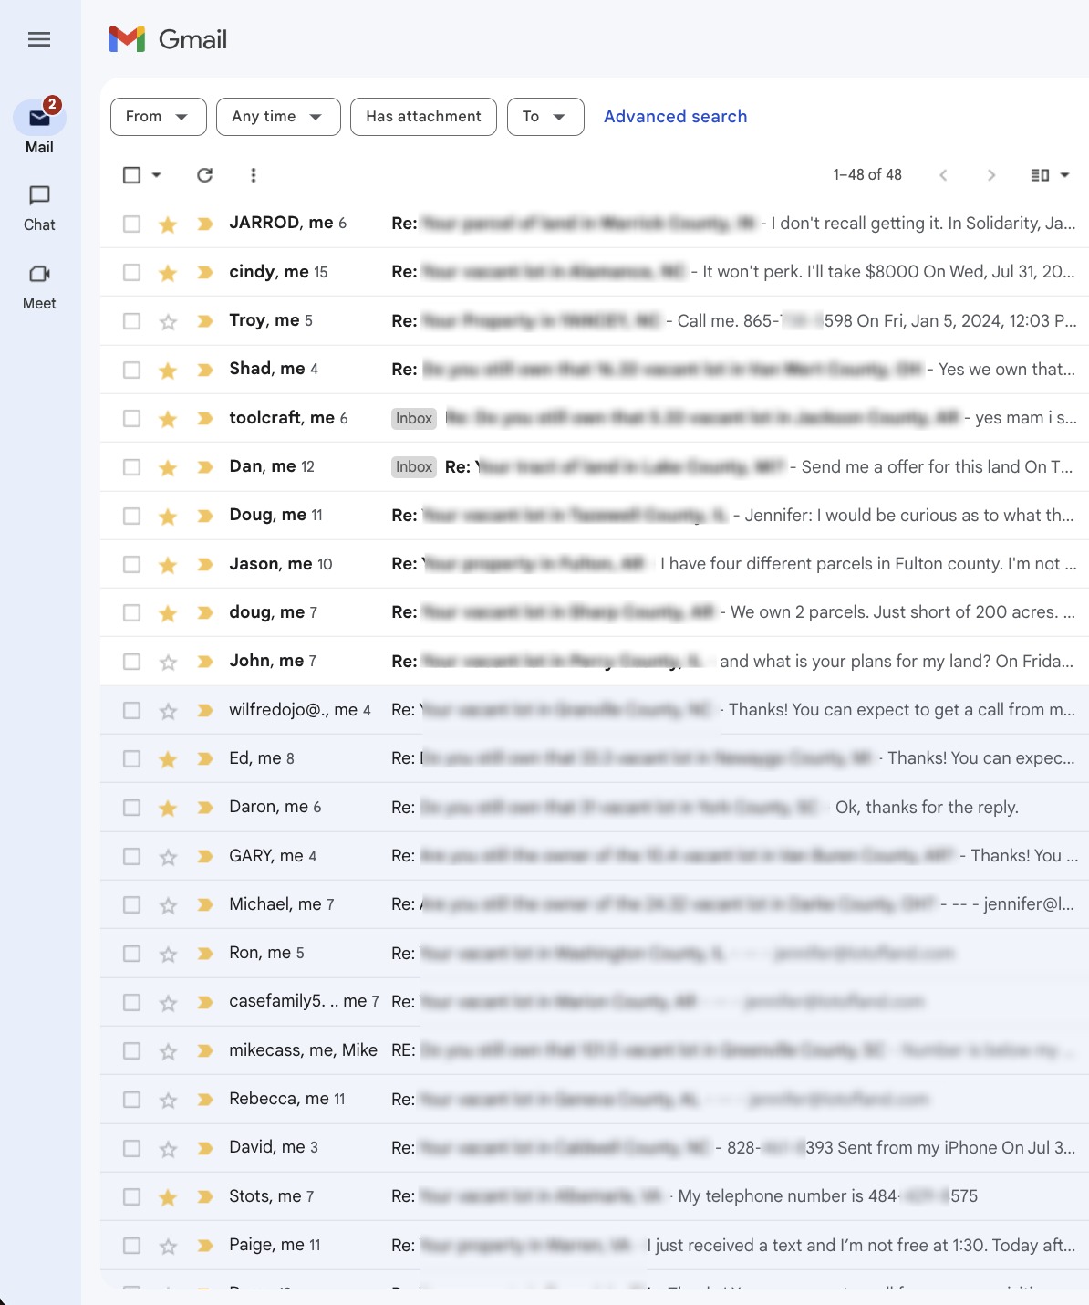
Task: Click the importance marker on the casefamily5 row
Action: (205, 1002)
